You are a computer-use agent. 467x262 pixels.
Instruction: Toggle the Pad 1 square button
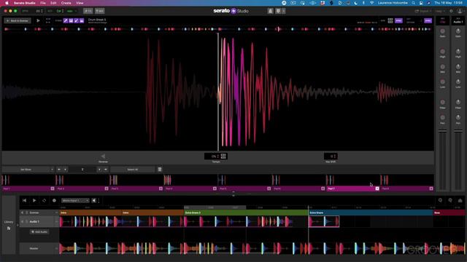(53, 188)
